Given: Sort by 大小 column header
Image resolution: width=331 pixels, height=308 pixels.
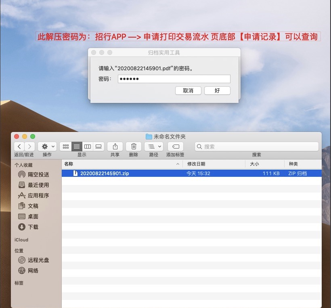Looking at the screenshot, I should (265, 164).
